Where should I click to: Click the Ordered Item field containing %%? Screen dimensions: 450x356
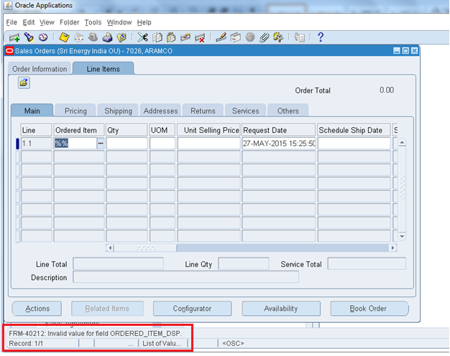pos(75,143)
